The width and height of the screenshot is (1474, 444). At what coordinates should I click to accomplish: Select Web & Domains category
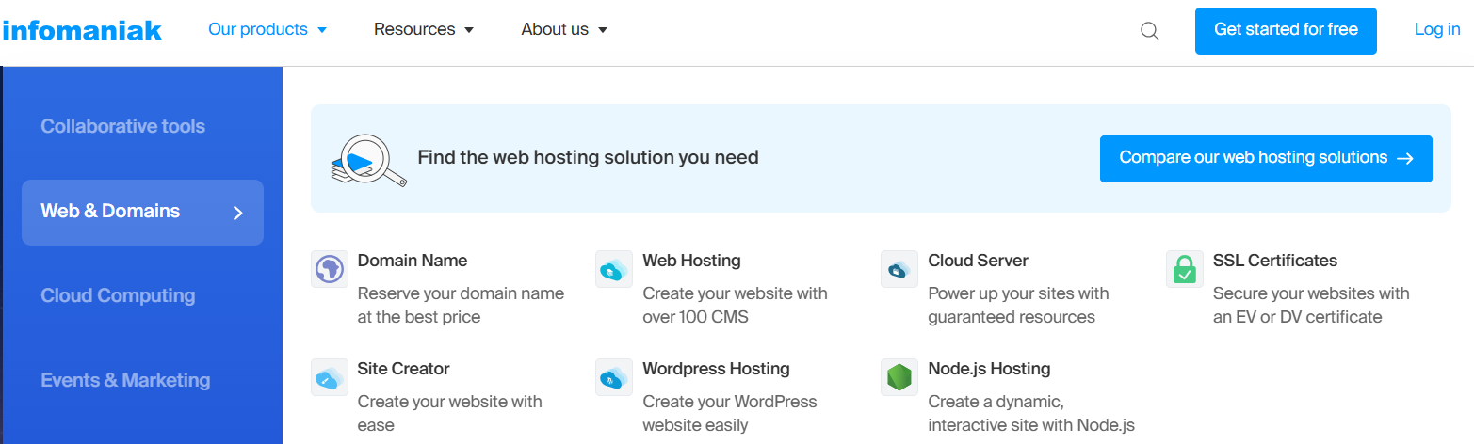point(142,213)
